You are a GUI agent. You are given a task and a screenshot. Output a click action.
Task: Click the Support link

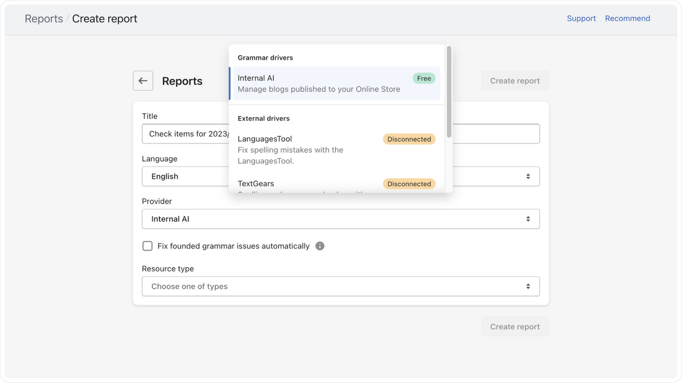click(581, 18)
